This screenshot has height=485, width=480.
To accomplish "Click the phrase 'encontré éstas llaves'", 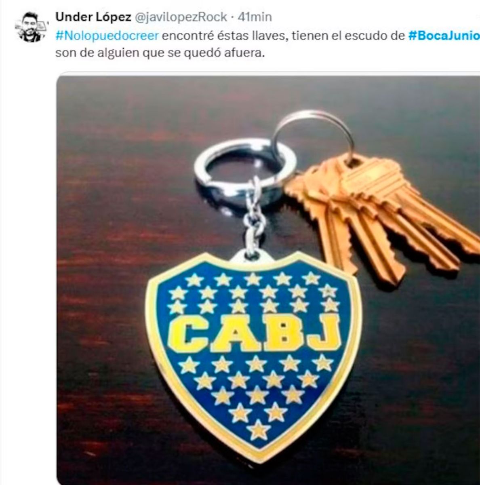I will 225,36.
